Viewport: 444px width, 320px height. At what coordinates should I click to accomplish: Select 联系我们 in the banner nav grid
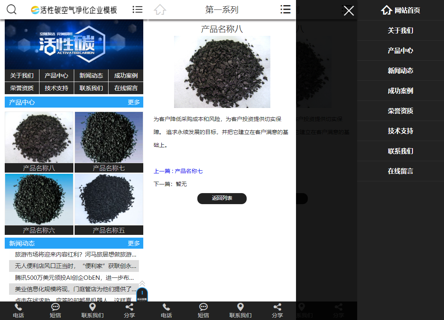91,88
